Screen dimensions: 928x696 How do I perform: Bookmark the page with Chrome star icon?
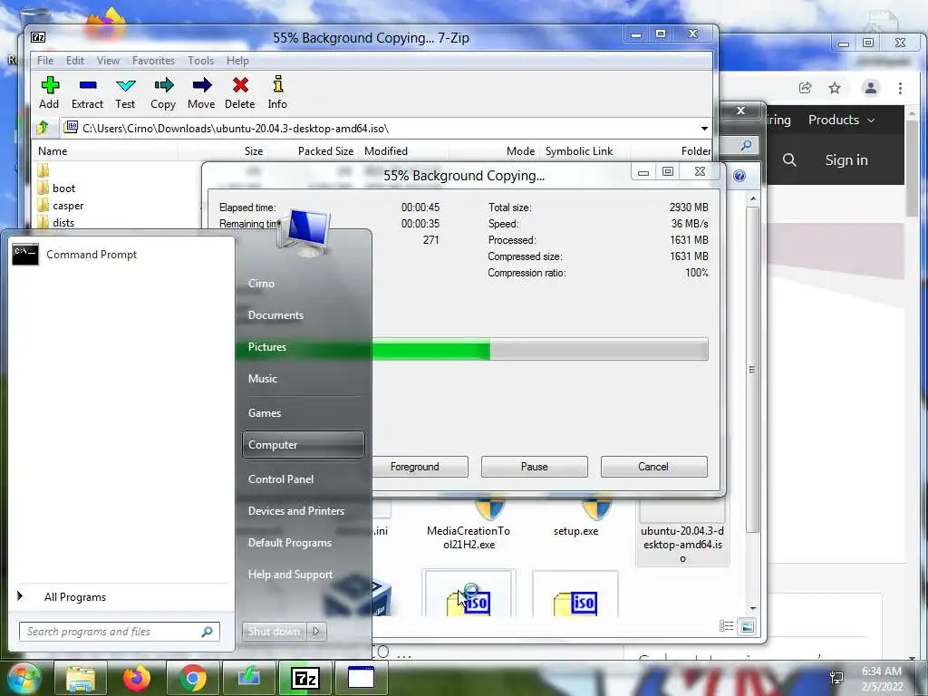[x=835, y=88]
